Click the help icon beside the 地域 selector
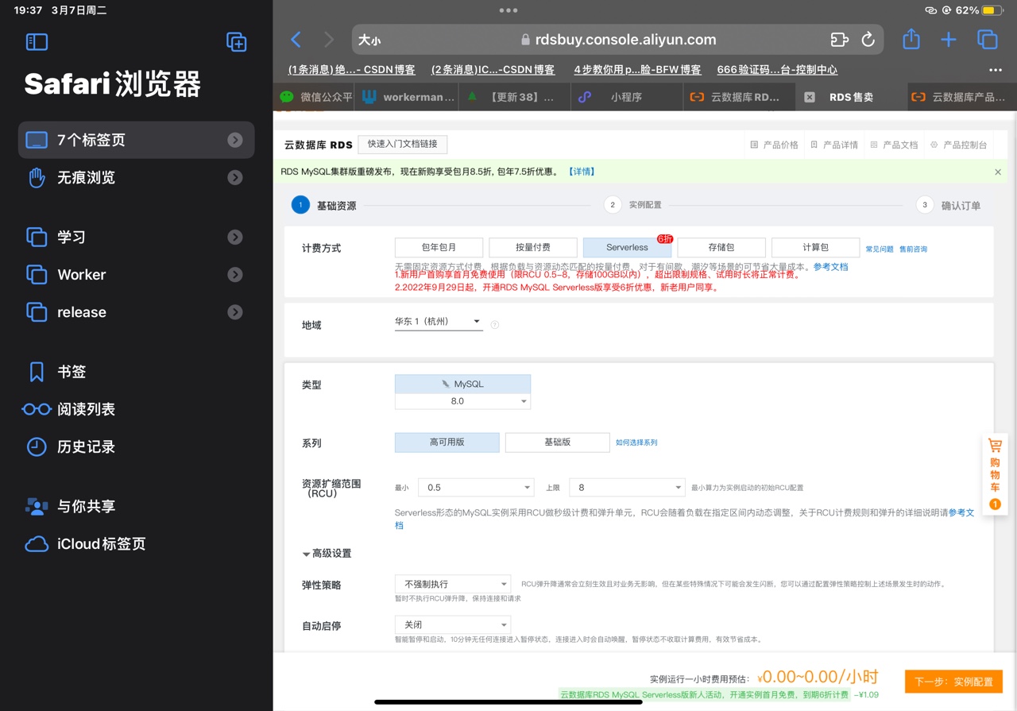Viewport: 1017px width, 711px height. [494, 324]
